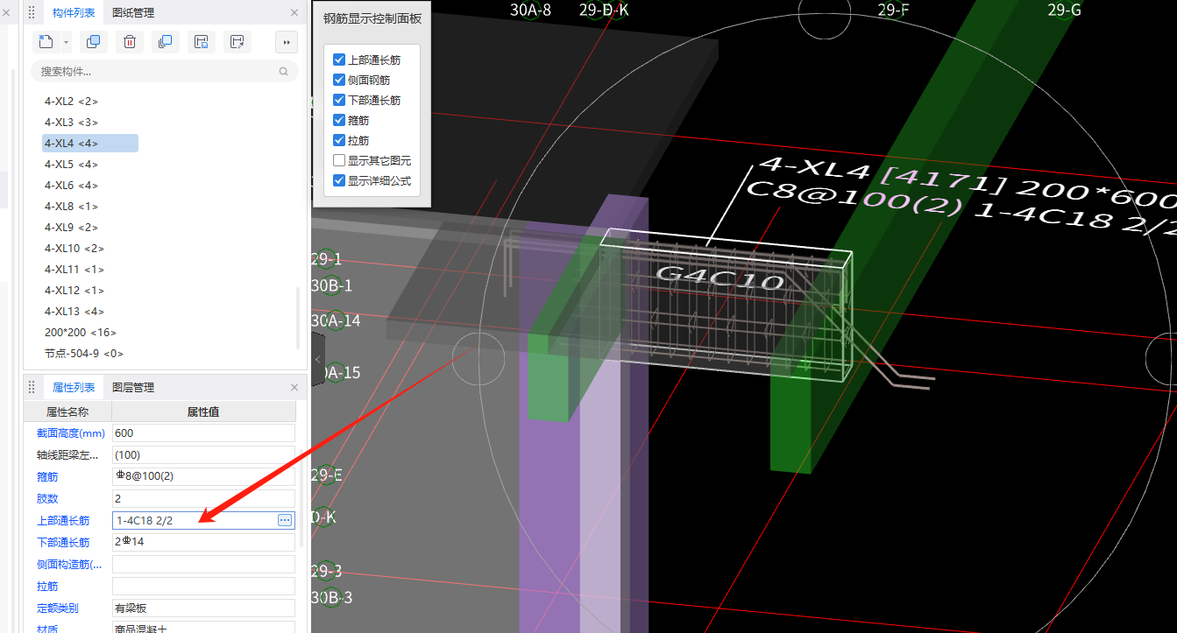Click the 下部通长筋 value field
Screen dimensions: 1177x633
pyautogui.click(x=203, y=542)
